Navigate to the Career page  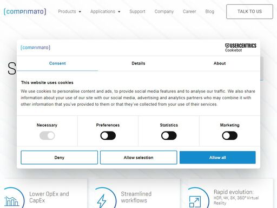(189, 11)
